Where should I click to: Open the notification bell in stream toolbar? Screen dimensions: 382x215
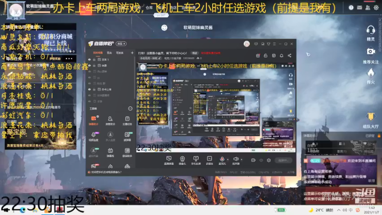(281, 55)
